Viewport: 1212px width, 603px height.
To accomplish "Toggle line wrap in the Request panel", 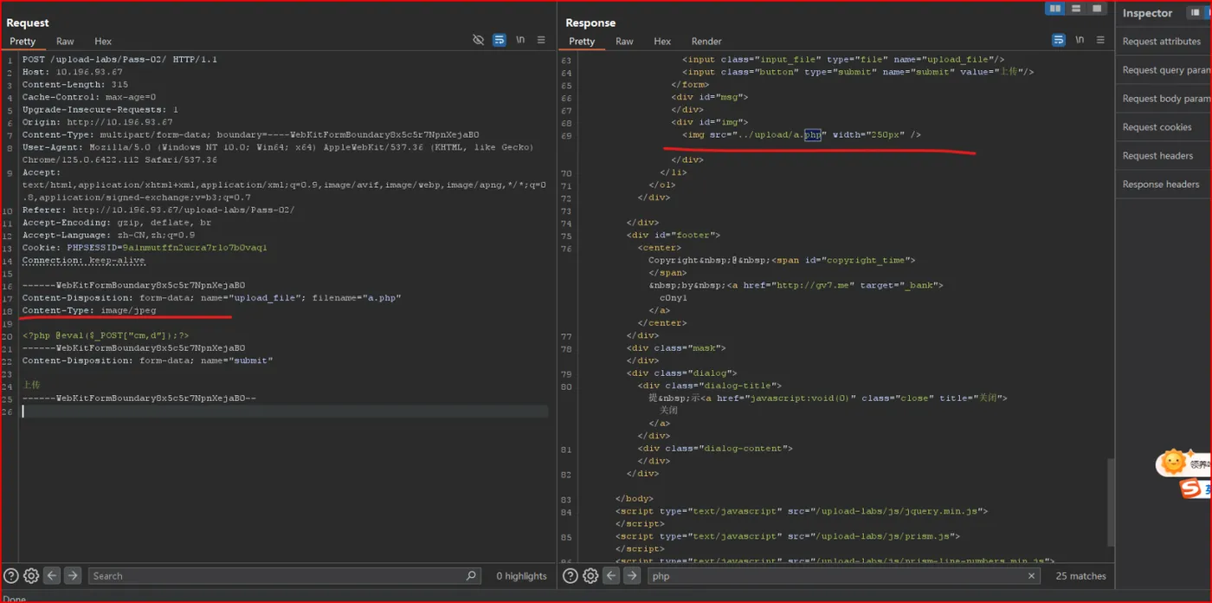I will pos(500,40).
